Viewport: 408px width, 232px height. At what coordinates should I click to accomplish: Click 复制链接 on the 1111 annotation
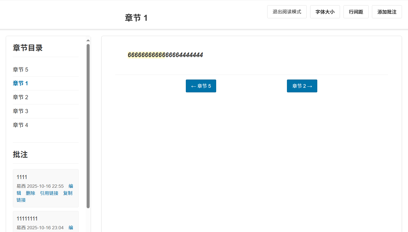[68, 193]
